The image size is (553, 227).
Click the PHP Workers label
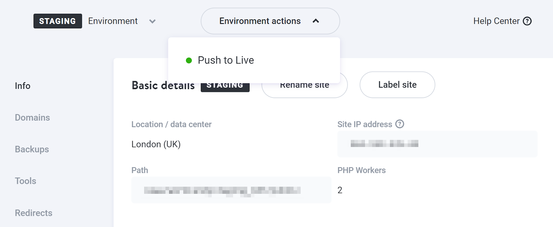click(x=362, y=170)
